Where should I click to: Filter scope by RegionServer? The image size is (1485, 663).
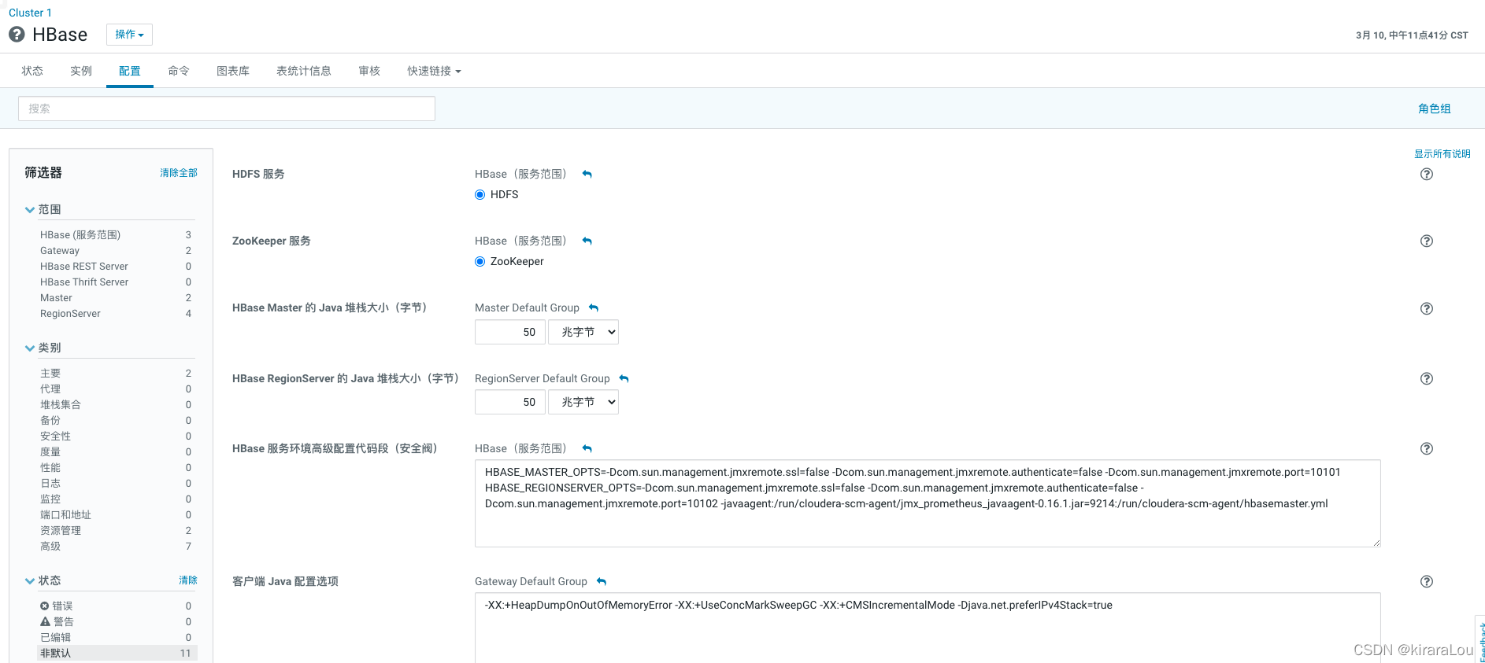(x=116, y=314)
